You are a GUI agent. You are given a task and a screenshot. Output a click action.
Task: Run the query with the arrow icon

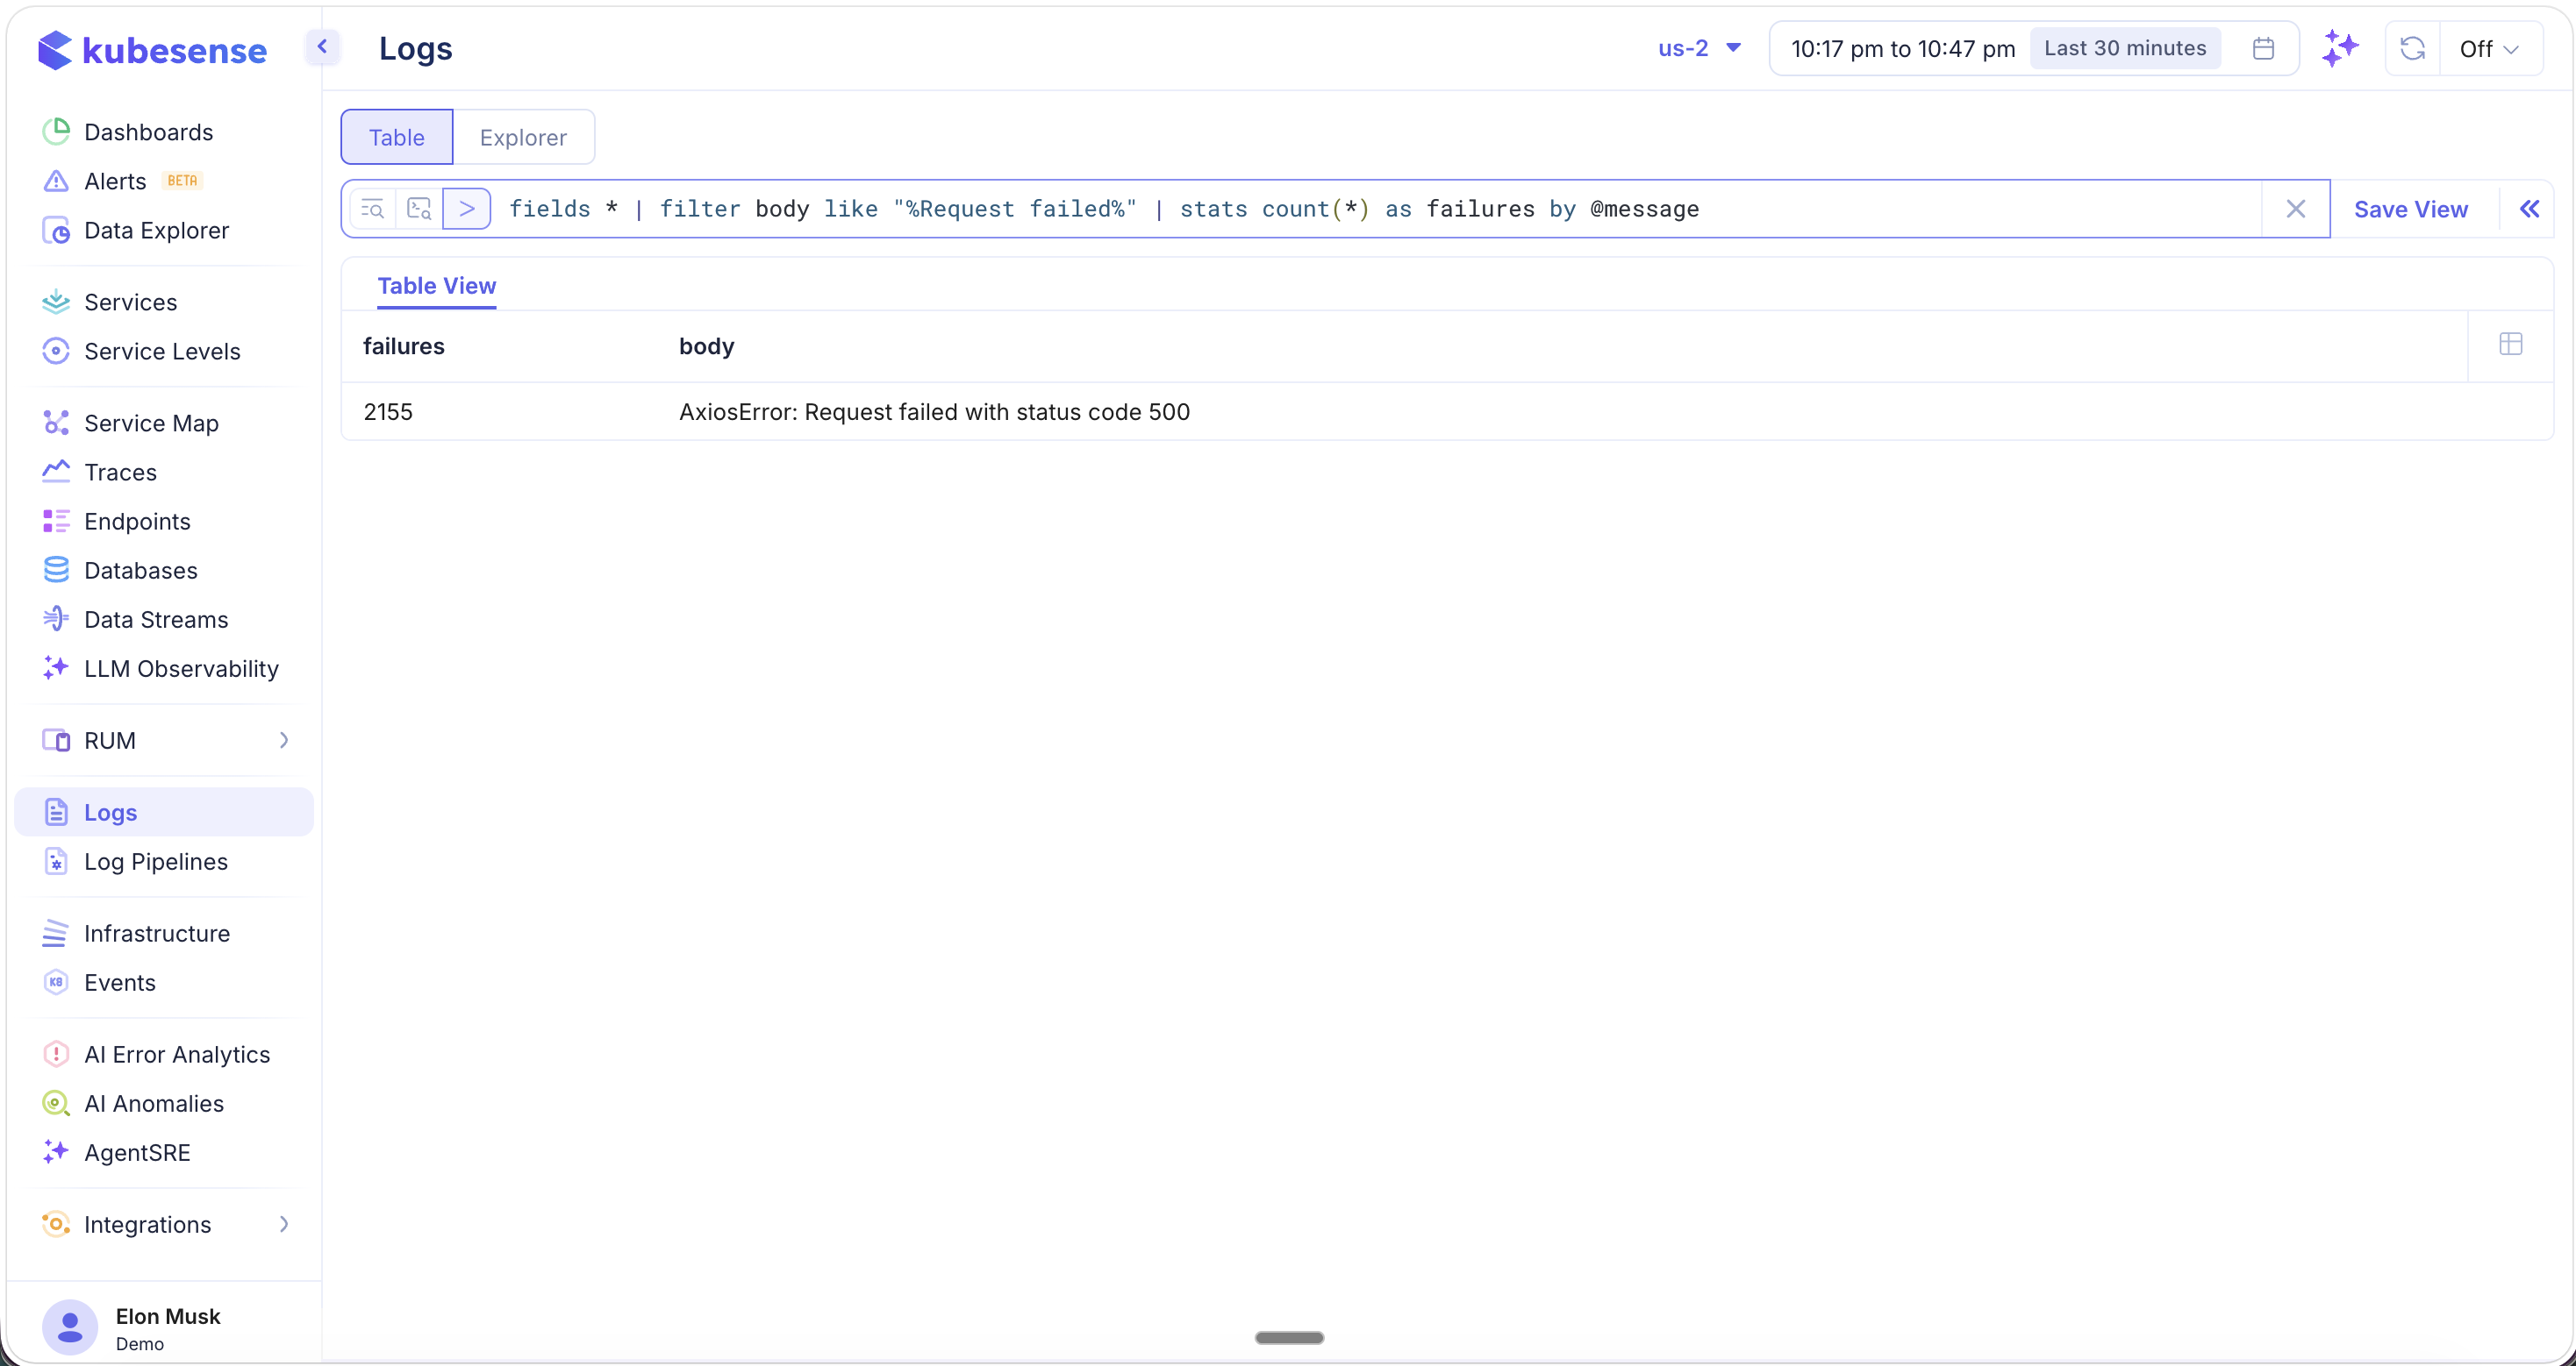(467, 208)
